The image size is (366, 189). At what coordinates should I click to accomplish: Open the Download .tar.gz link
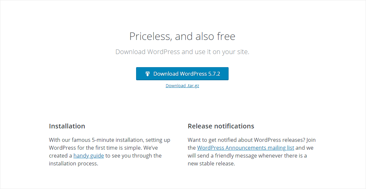[182, 86]
